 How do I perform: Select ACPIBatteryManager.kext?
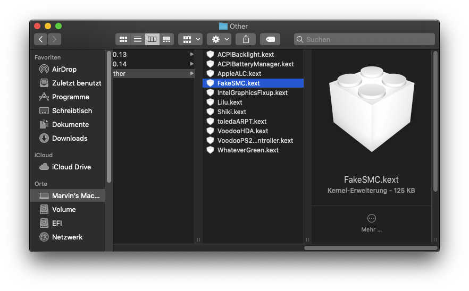tap(253, 64)
